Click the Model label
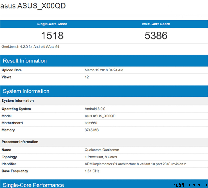The image size is (208, 188). [x=7, y=116]
